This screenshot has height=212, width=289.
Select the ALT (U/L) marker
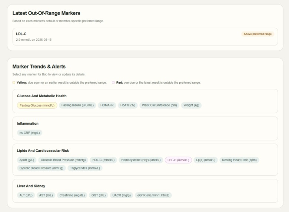click(x=26, y=195)
